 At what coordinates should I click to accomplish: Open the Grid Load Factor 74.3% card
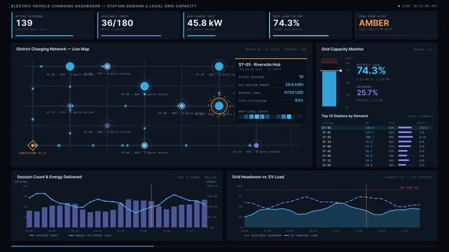(310, 25)
